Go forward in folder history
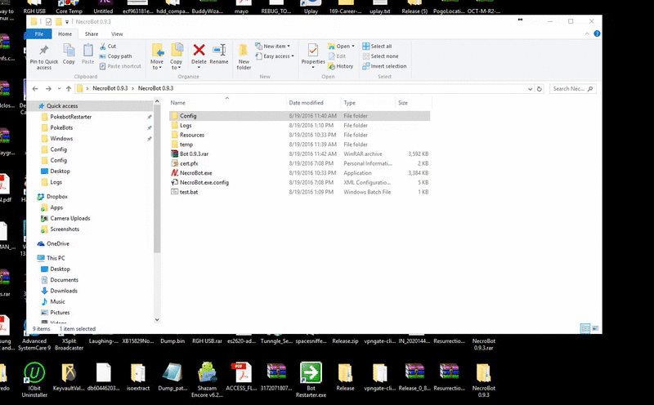This screenshot has width=654, height=405. pyautogui.click(x=48, y=89)
